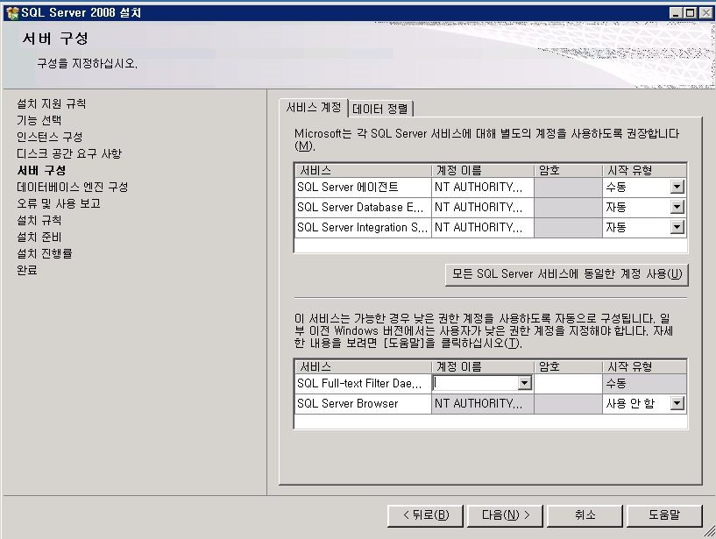
Task: Open startup type dropdown for SQL Server Integration Services
Action: (x=677, y=227)
